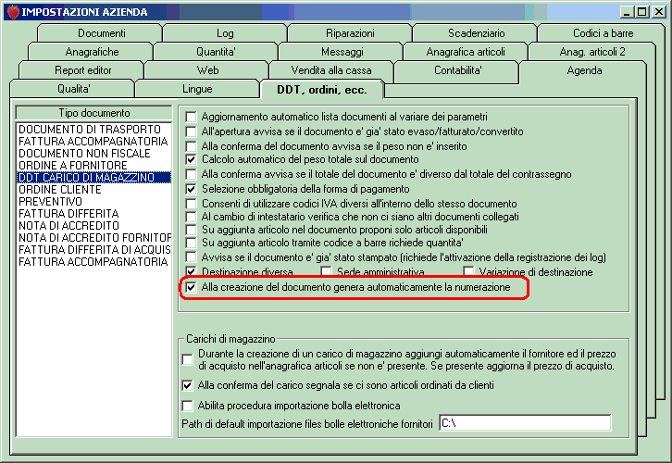Select the Qualita' tab
This screenshot has height=463, width=672.
[x=74, y=88]
